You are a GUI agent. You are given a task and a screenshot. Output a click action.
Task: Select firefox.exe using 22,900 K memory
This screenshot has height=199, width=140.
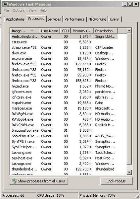point(64,75)
